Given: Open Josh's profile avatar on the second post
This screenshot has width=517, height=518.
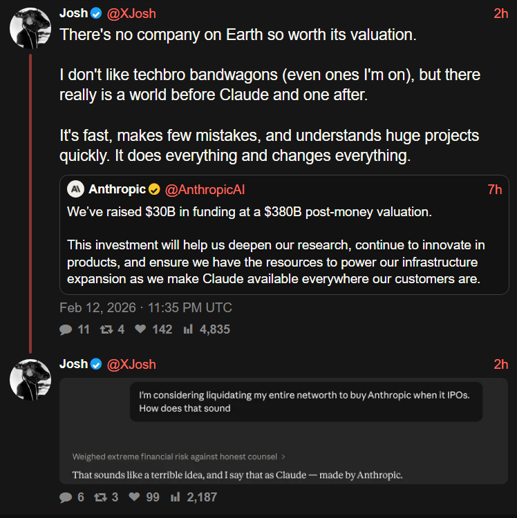Looking at the screenshot, I should [x=30, y=377].
